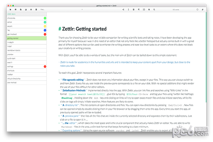Open the get-involved file in sidebar
Viewport: 213px width, 142px height.
(x=27, y=34)
